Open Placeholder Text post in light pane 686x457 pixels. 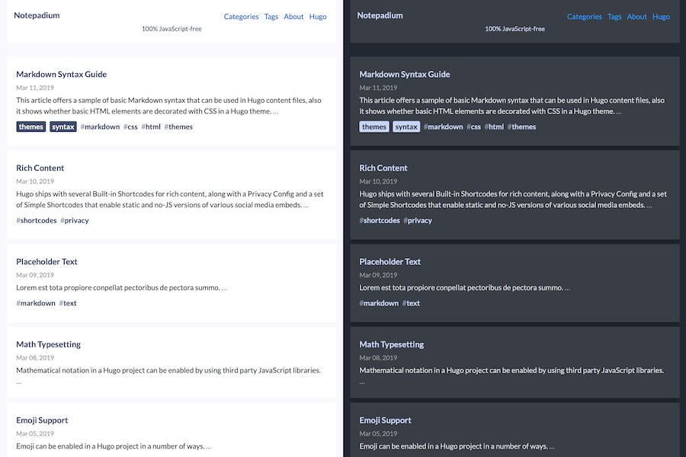point(46,262)
